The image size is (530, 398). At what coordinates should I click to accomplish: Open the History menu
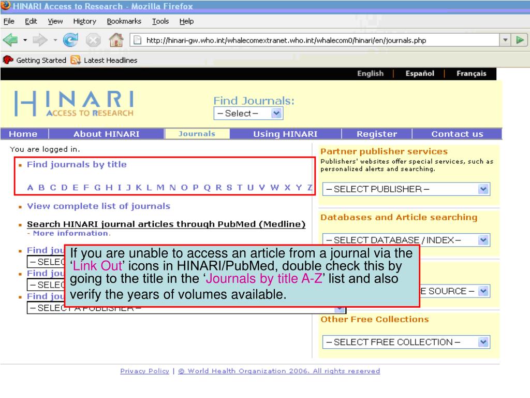pyautogui.click(x=84, y=21)
